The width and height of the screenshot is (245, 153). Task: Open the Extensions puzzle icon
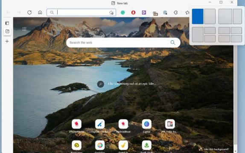pyautogui.click(x=175, y=12)
